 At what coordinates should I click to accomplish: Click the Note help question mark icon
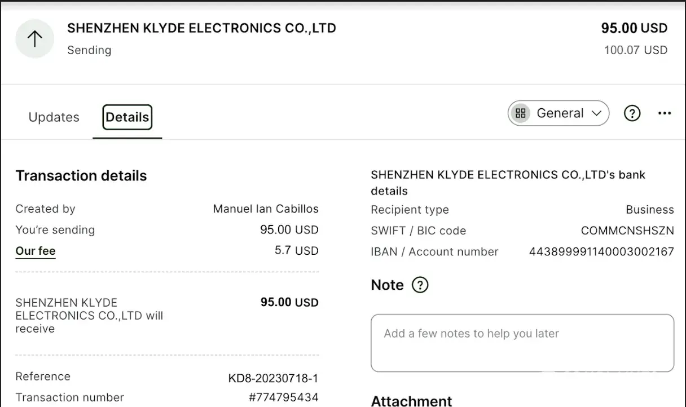pos(420,285)
